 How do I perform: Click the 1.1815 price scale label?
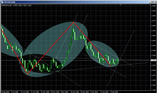[153, 85]
